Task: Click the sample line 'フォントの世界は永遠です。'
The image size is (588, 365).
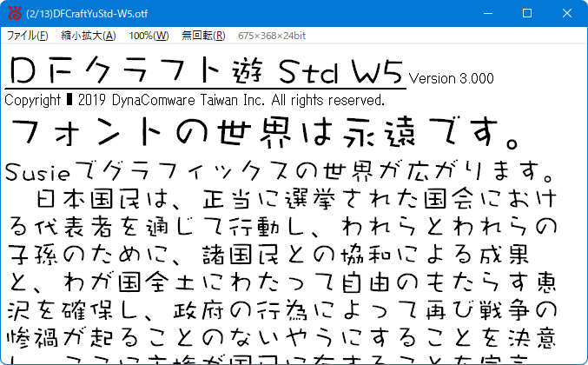Action: 264,132
